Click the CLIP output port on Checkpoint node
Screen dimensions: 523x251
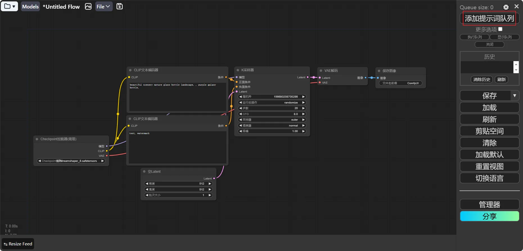pos(107,151)
